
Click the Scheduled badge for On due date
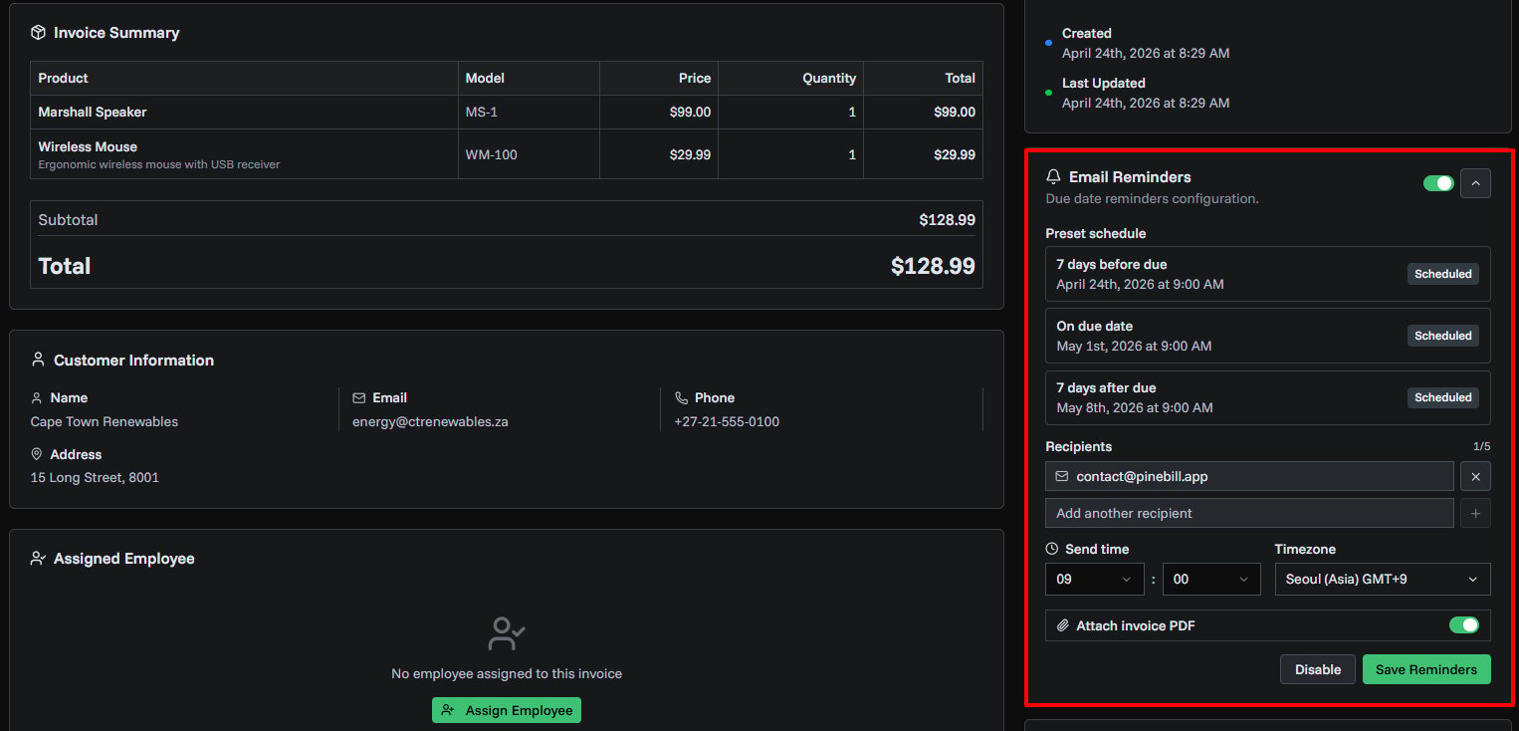coord(1443,336)
